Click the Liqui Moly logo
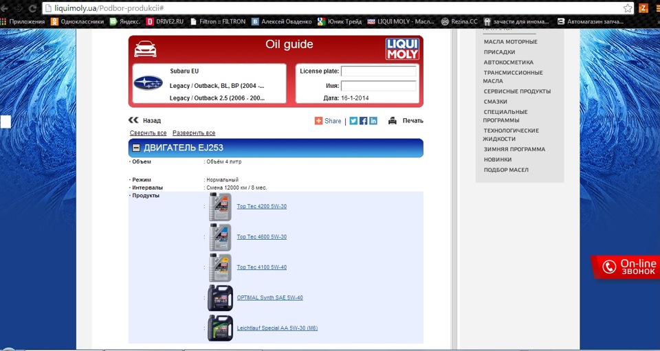660x351 pixels. (x=402, y=49)
